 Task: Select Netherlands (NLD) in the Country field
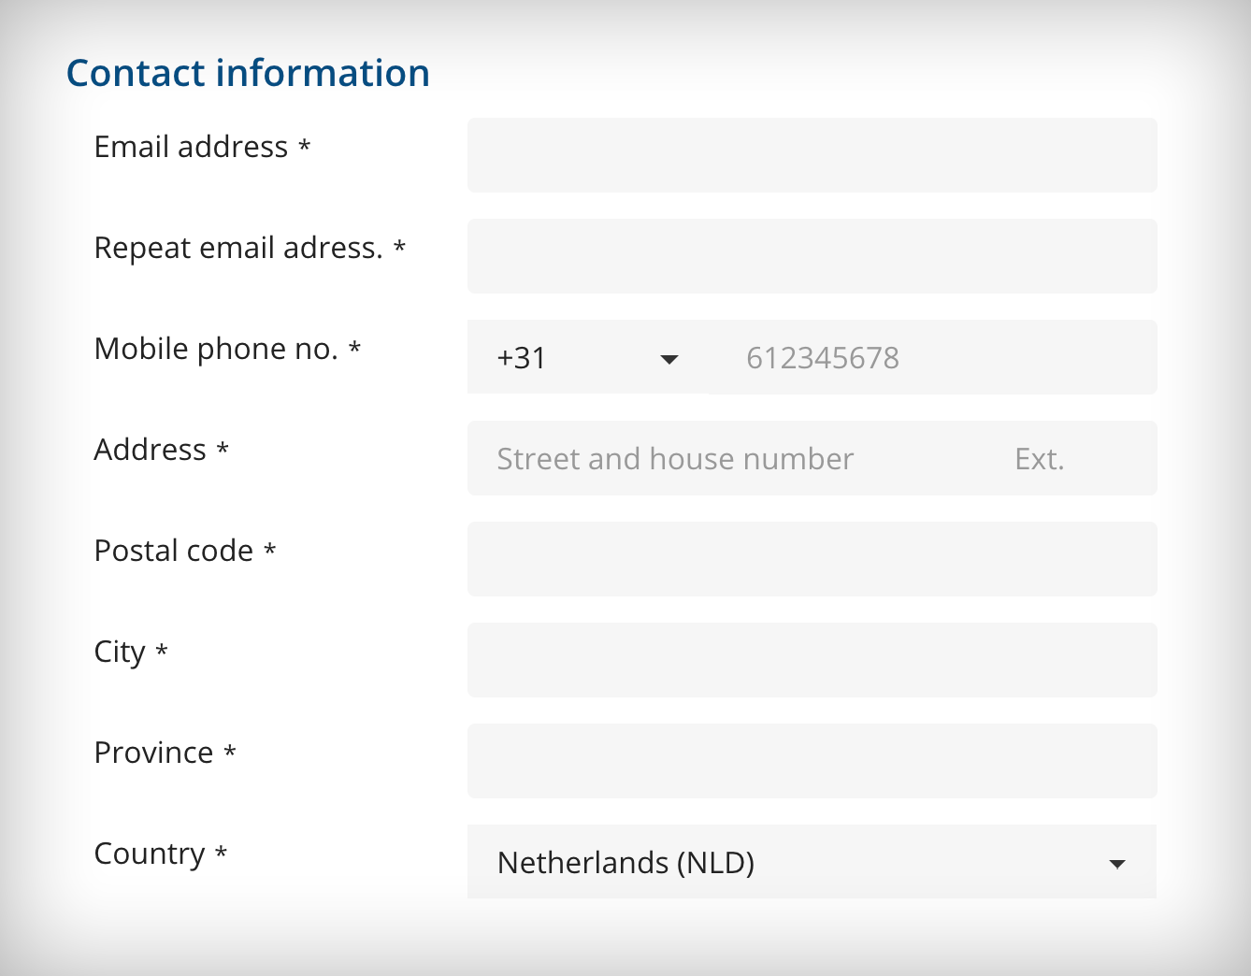(x=812, y=862)
